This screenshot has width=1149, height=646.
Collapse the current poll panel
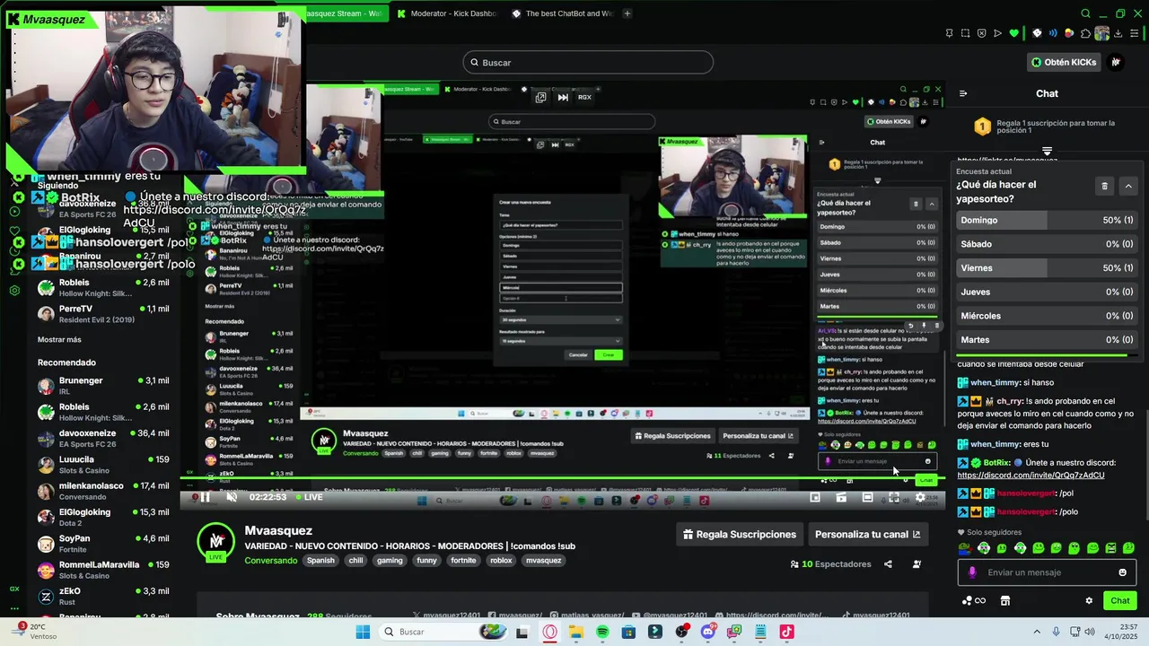coord(1128,186)
